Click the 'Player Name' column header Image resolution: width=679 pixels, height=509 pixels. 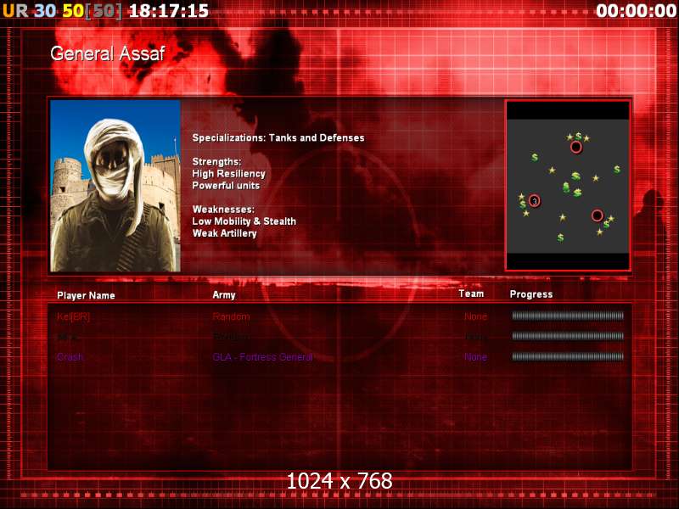click(86, 295)
